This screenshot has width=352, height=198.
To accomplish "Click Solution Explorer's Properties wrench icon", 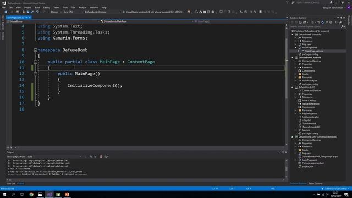I will tap(340, 22).
